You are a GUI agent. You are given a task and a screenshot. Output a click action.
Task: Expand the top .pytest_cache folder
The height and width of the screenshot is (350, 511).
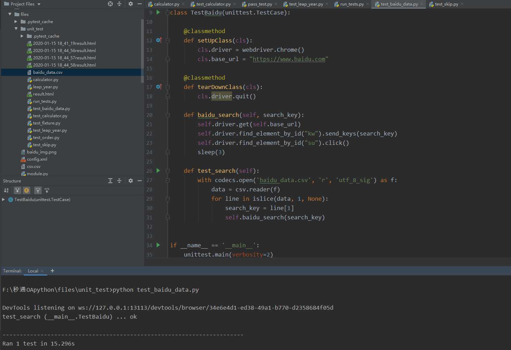[16, 21]
